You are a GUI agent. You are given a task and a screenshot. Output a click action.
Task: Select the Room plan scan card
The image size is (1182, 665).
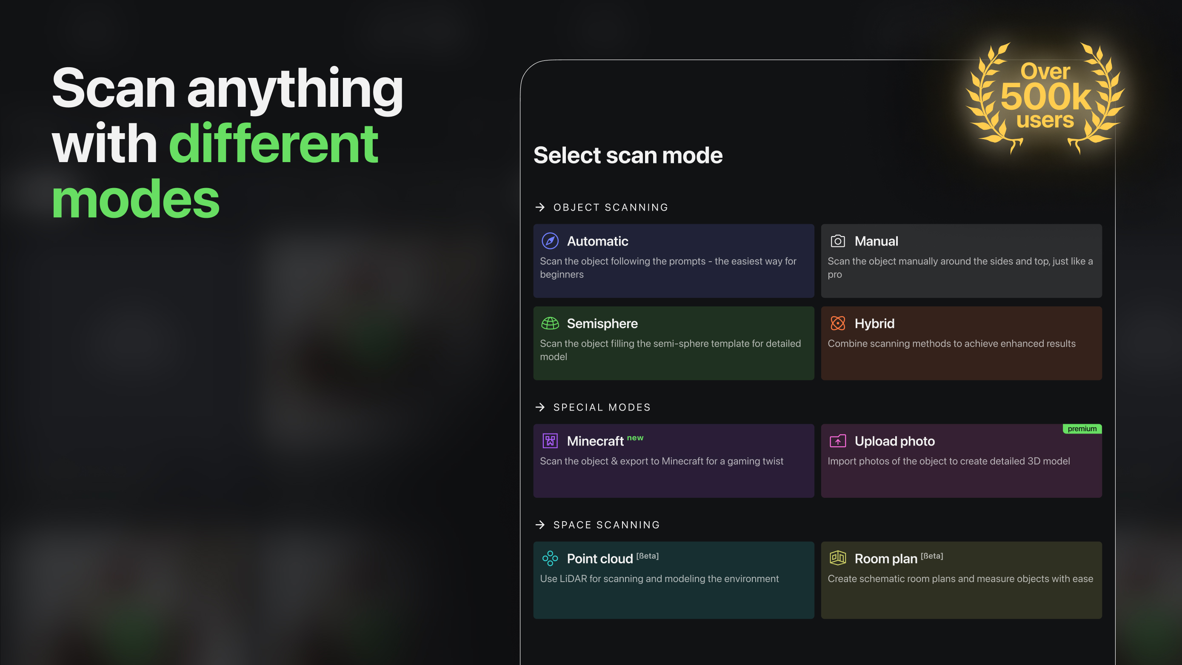[961, 580]
